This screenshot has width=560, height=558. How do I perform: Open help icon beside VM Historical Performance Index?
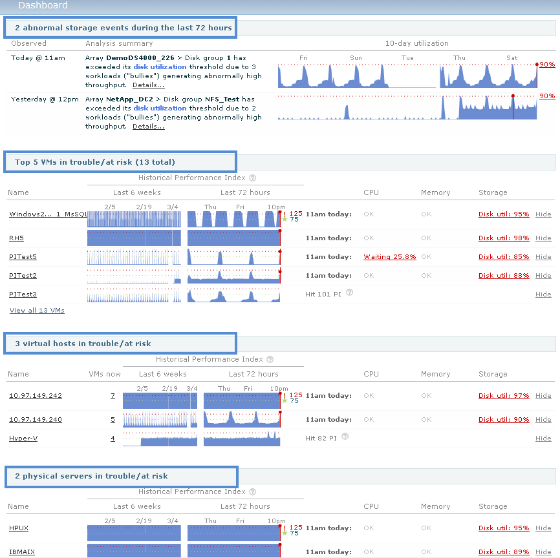tap(252, 178)
